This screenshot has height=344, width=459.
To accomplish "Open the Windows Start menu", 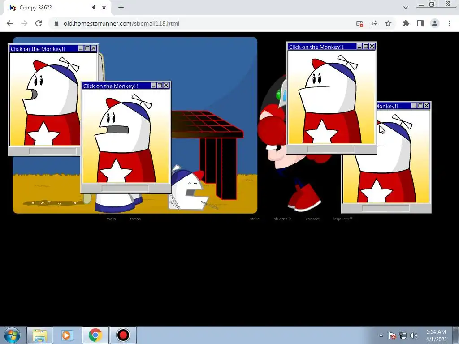I will tap(12, 335).
